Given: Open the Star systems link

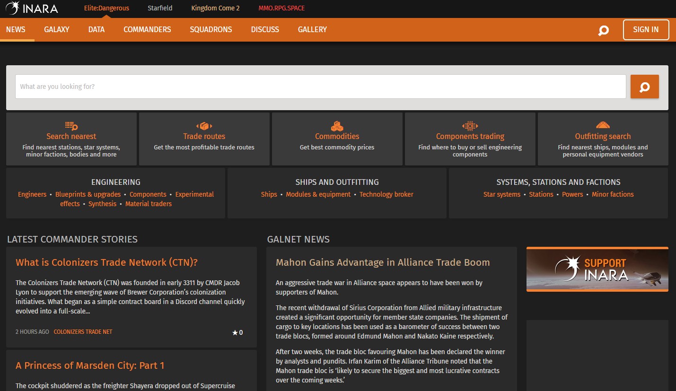Looking at the screenshot, I should [x=502, y=194].
